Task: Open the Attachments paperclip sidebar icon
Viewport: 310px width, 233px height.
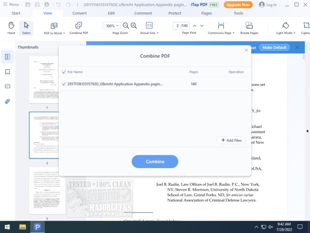Action: (8, 101)
